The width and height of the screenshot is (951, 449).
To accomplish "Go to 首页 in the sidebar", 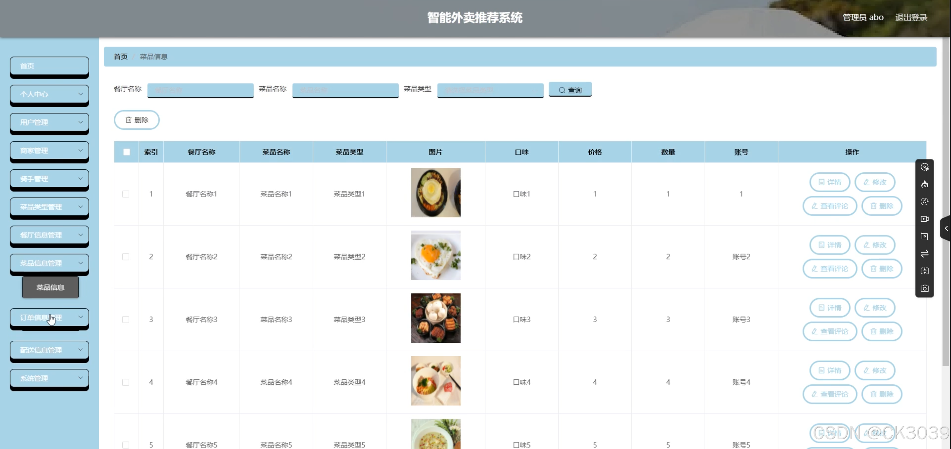I will 50,66.
